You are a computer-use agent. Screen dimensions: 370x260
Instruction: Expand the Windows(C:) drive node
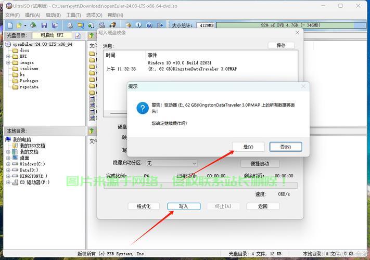[8, 164]
